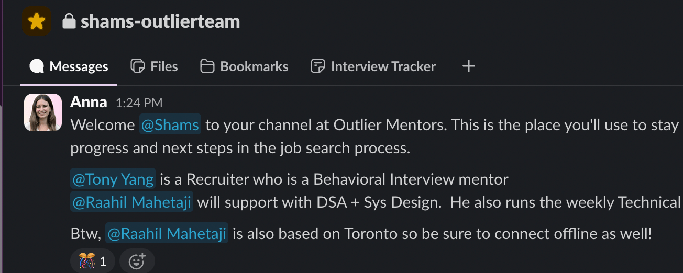Switch to the Messages tab
The height and width of the screenshot is (273, 683).
coord(69,67)
